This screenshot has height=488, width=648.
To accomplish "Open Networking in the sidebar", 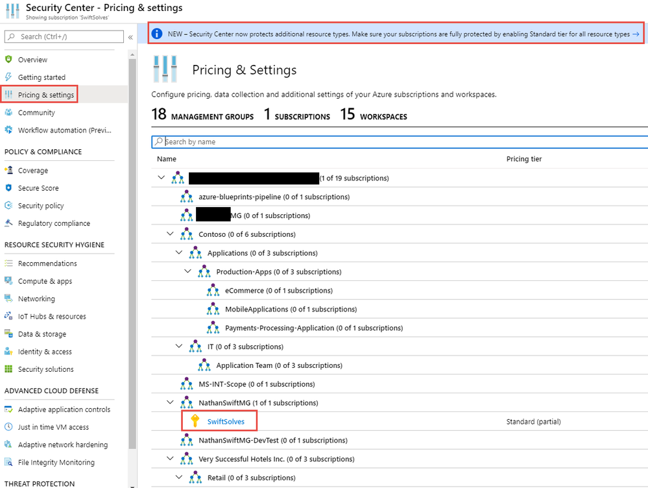I will [x=36, y=299].
